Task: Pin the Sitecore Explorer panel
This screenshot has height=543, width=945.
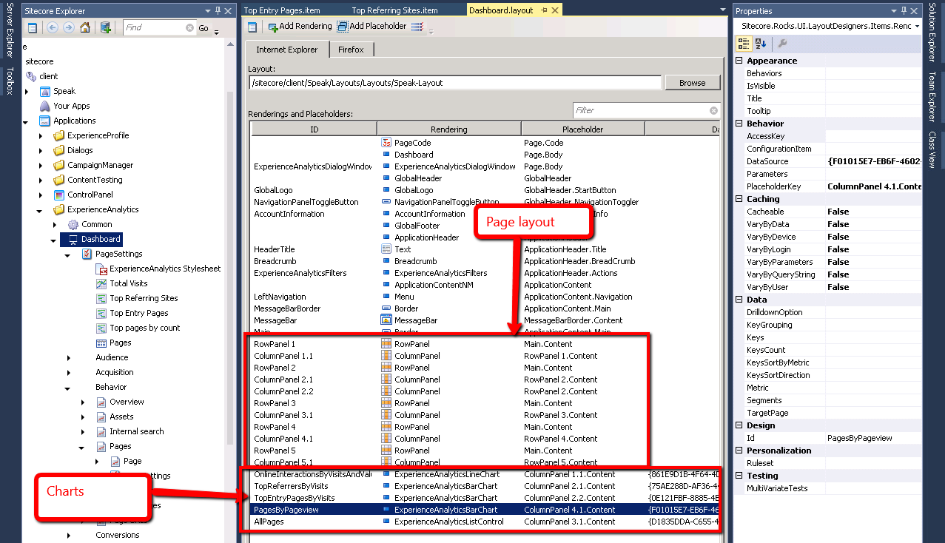Action: (218, 10)
